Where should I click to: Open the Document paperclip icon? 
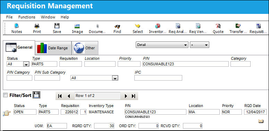(x=97, y=26)
